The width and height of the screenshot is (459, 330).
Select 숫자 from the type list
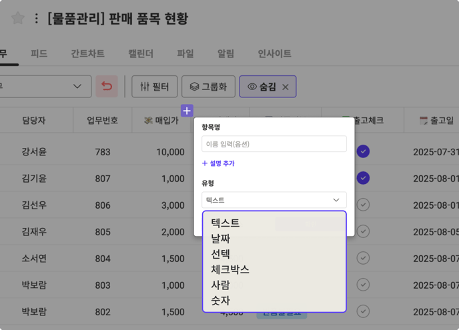point(221,301)
